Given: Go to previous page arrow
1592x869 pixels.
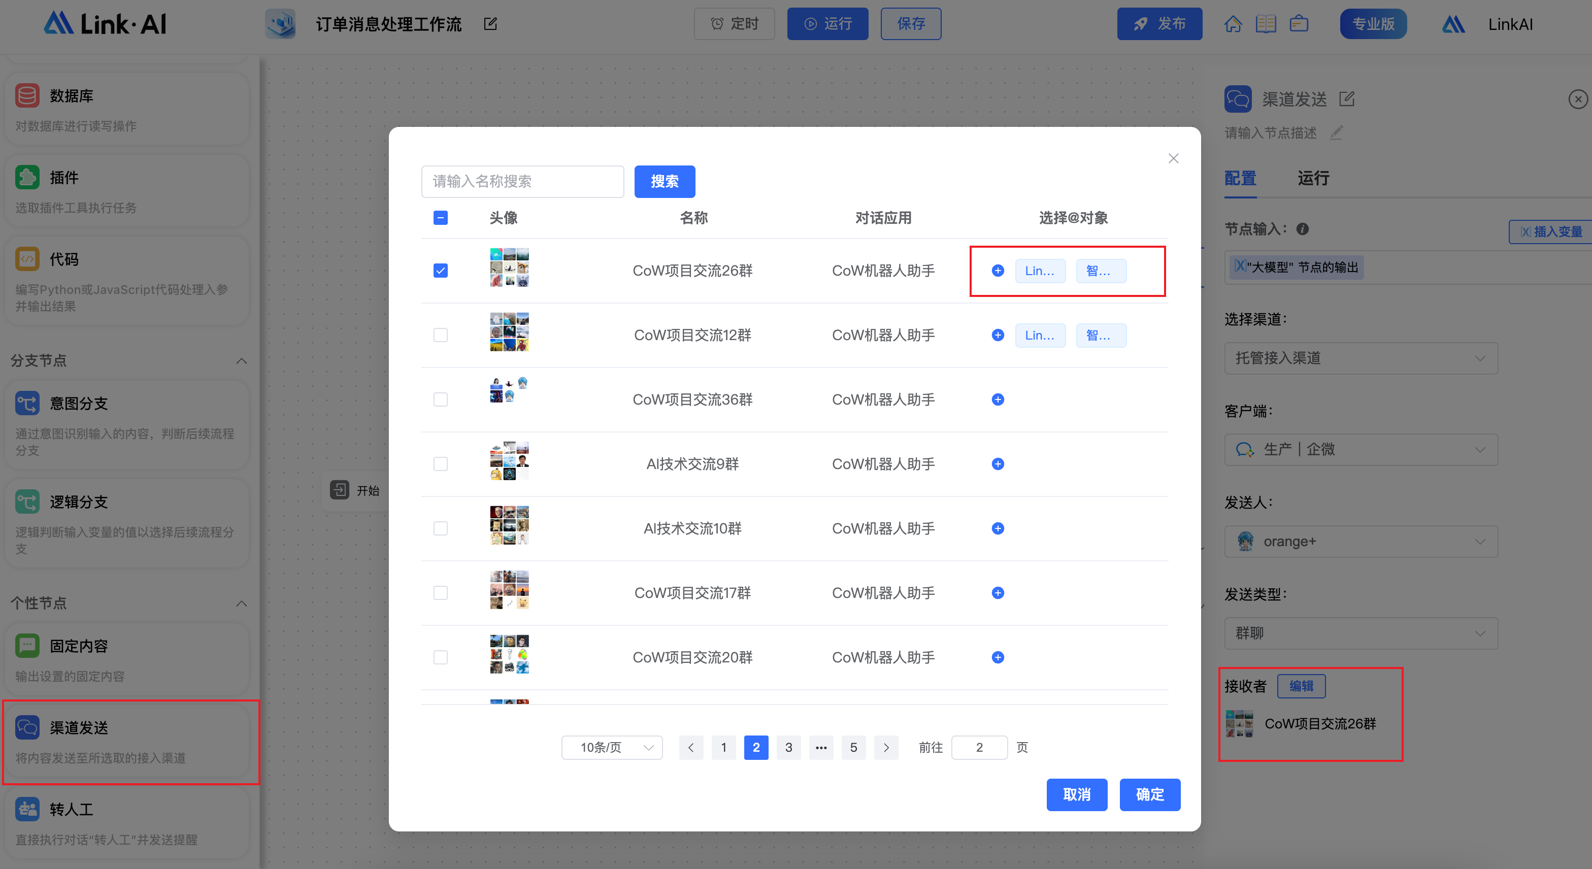Looking at the screenshot, I should coord(691,747).
